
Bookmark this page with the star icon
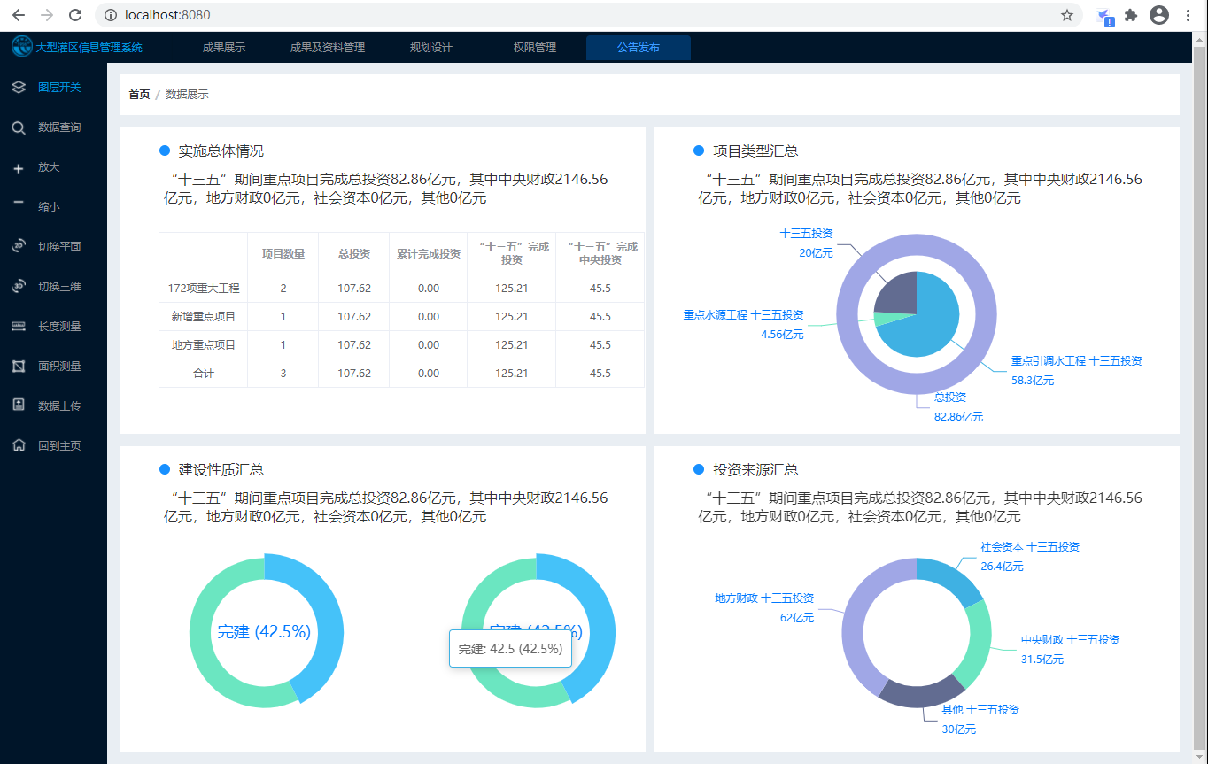pos(1067,15)
